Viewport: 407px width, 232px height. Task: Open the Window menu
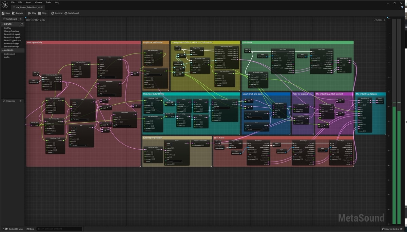point(38,2)
